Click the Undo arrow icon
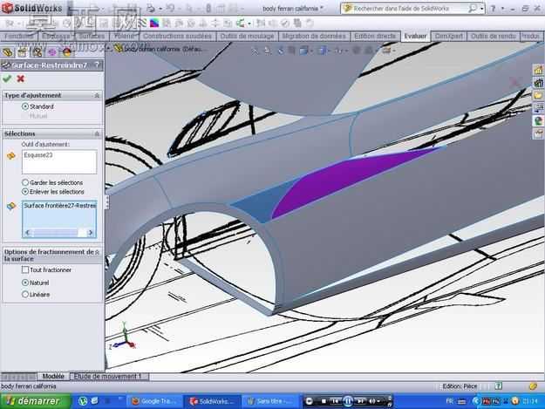Screen dimensions: 545x409 pyautogui.click(x=170, y=9)
